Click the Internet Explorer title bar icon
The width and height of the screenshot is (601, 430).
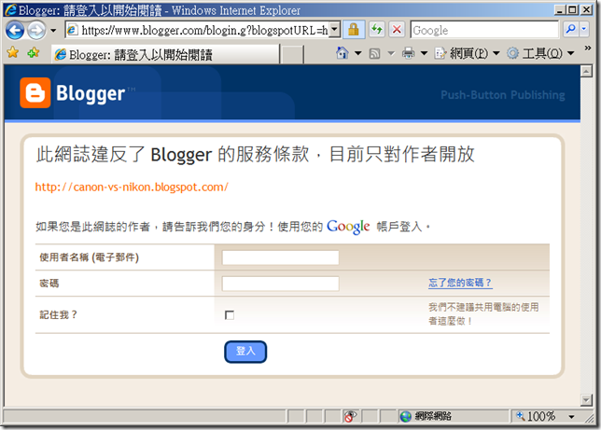pos(11,10)
